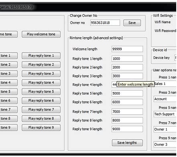The height and width of the screenshot is (157, 177).
Task: Click the Sales 1 name field
Action: [x=165, y=84]
